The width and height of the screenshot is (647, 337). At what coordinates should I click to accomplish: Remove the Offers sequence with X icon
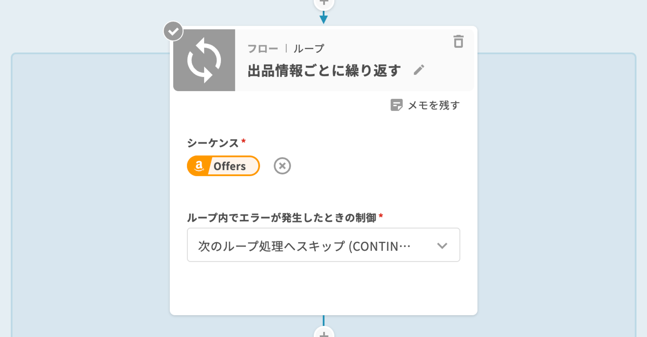pos(282,166)
